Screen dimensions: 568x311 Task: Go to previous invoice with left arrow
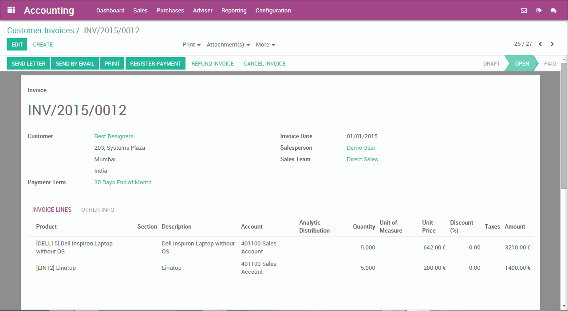click(540, 44)
